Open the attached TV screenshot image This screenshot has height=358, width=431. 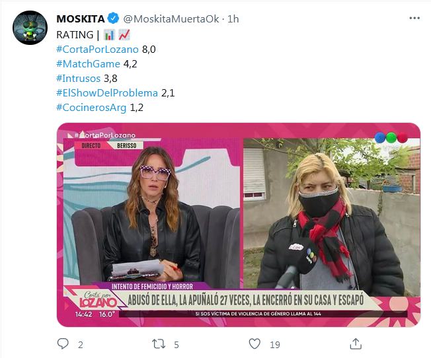(x=239, y=225)
